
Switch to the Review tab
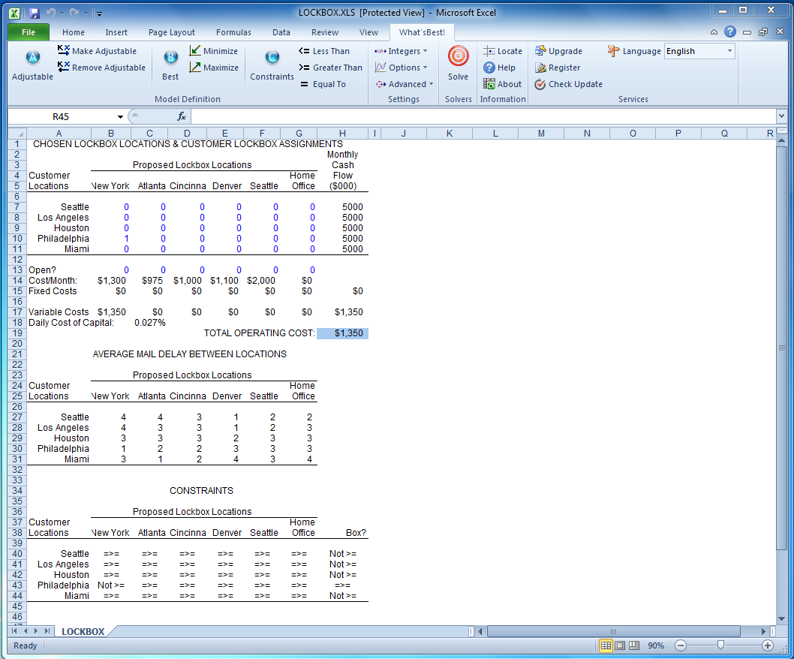325,32
